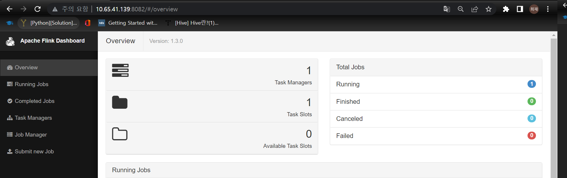567x178 pixels.
Task: Open user profile avatar 희재
Action: (534, 9)
